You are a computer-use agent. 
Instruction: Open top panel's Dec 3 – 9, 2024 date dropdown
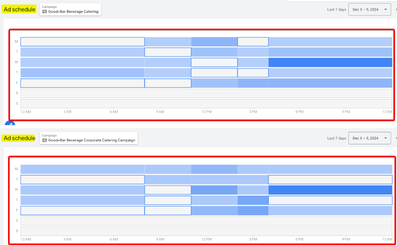click(370, 9)
